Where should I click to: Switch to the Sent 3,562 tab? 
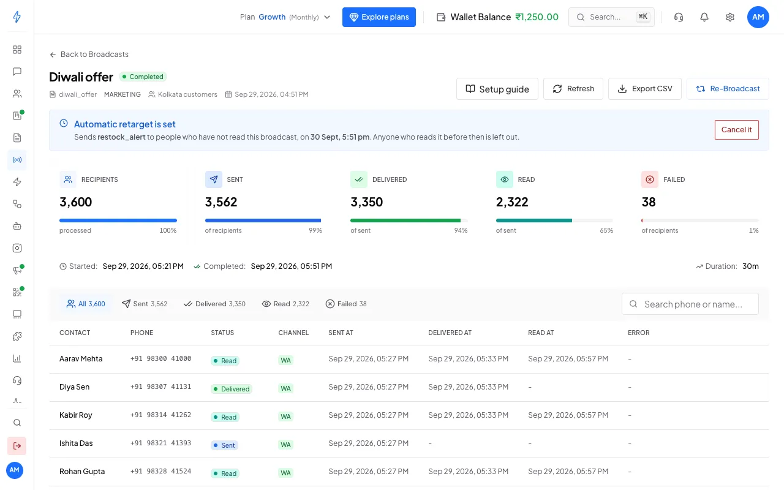145,304
